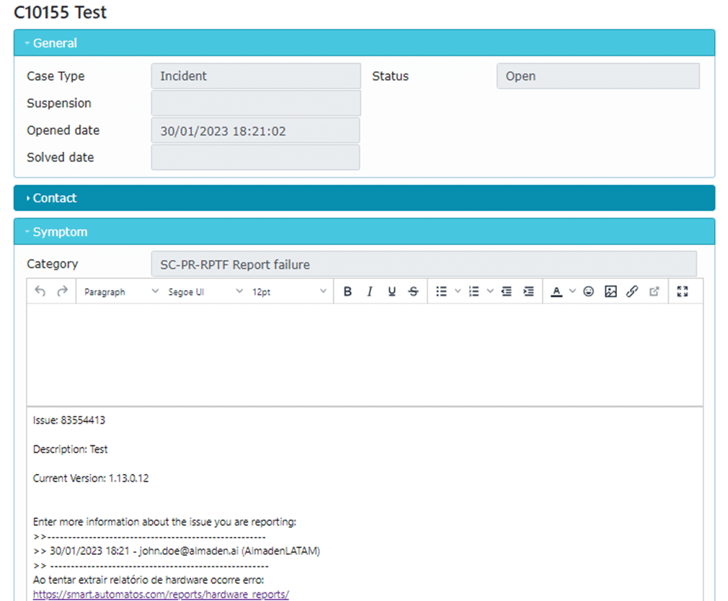Toggle bold formatting
728x601 pixels.
tap(347, 292)
